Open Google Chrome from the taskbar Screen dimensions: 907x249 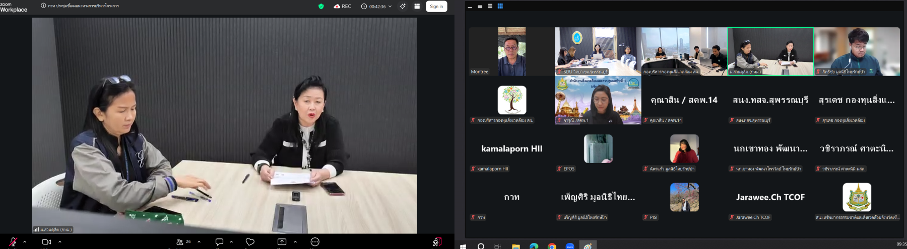pyautogui.click(x=552, y=246)
